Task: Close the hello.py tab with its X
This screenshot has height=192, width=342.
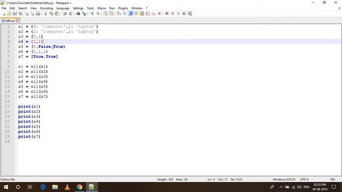Action: 17,21
